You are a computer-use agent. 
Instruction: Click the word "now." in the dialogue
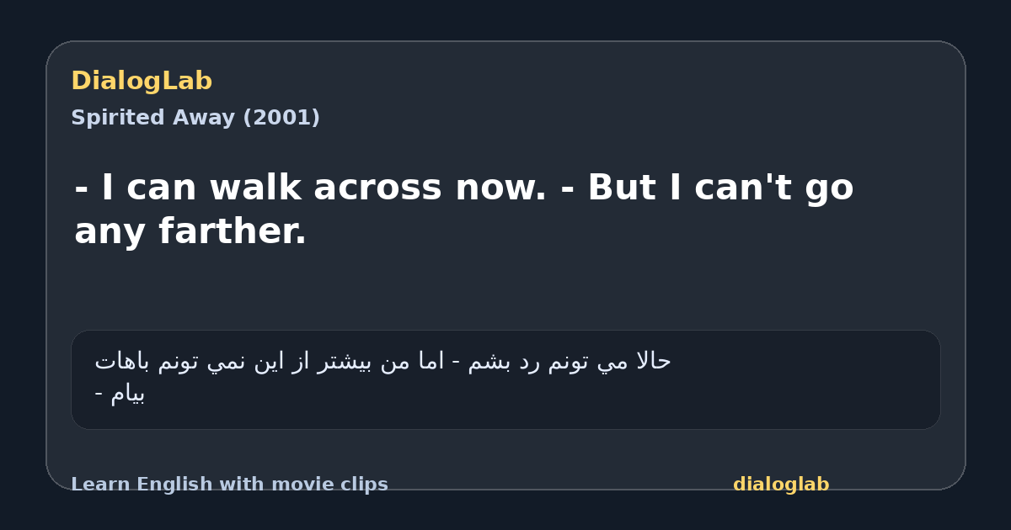pyautogui.click(x=500, y=188)
